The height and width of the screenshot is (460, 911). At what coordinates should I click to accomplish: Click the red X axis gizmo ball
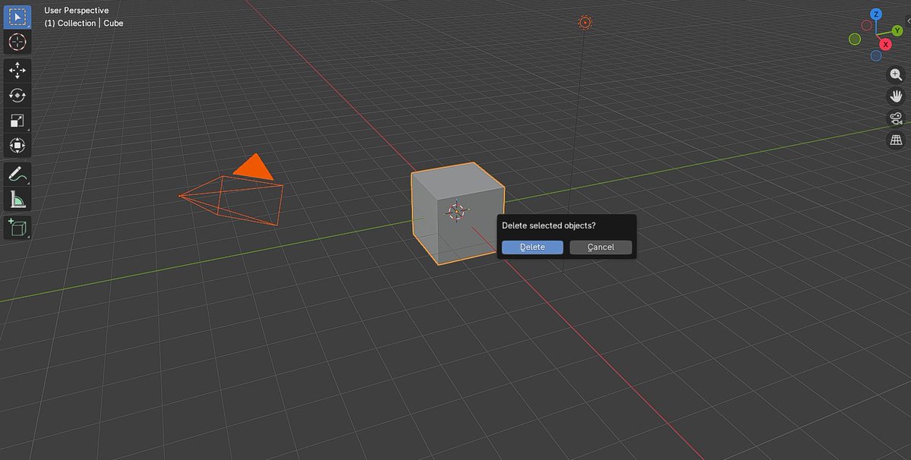point(885,45)
